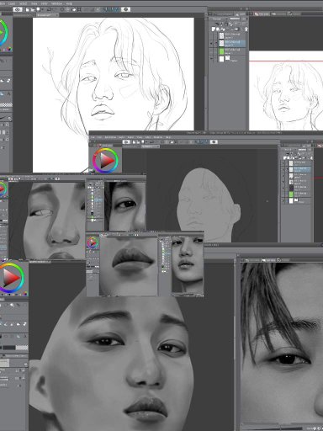This screenshot has width=323, height=431.
Task: Click the round globe icon in middle window's command bar
Action: coord(214,142)
